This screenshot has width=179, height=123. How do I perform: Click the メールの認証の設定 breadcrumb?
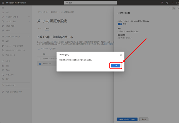point(68,12)
